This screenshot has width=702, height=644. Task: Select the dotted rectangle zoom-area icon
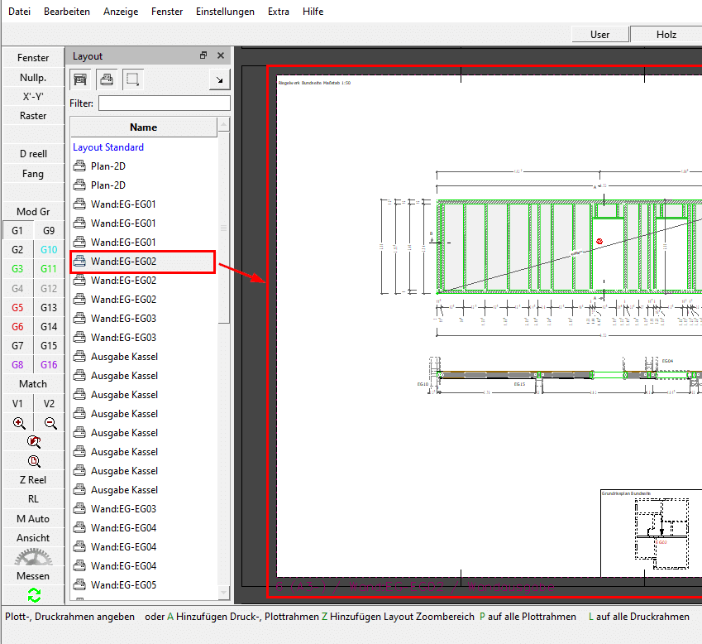[x=132, y=79]
